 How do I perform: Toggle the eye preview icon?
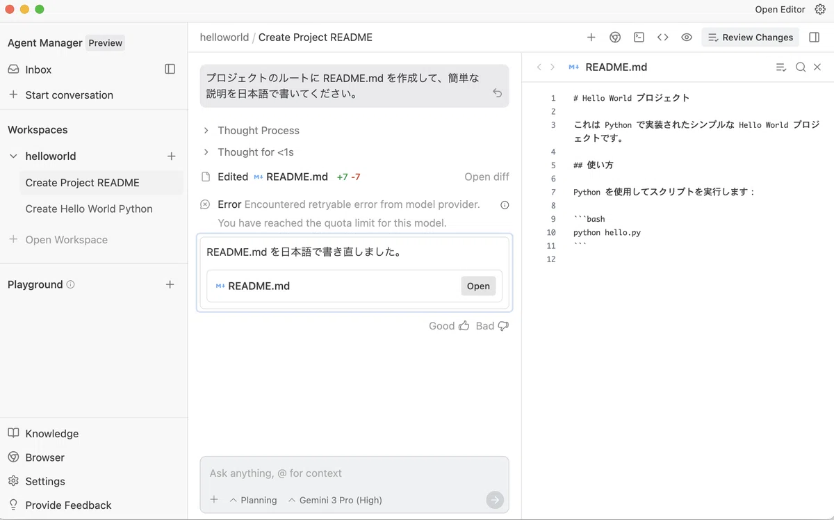[687, 38]
